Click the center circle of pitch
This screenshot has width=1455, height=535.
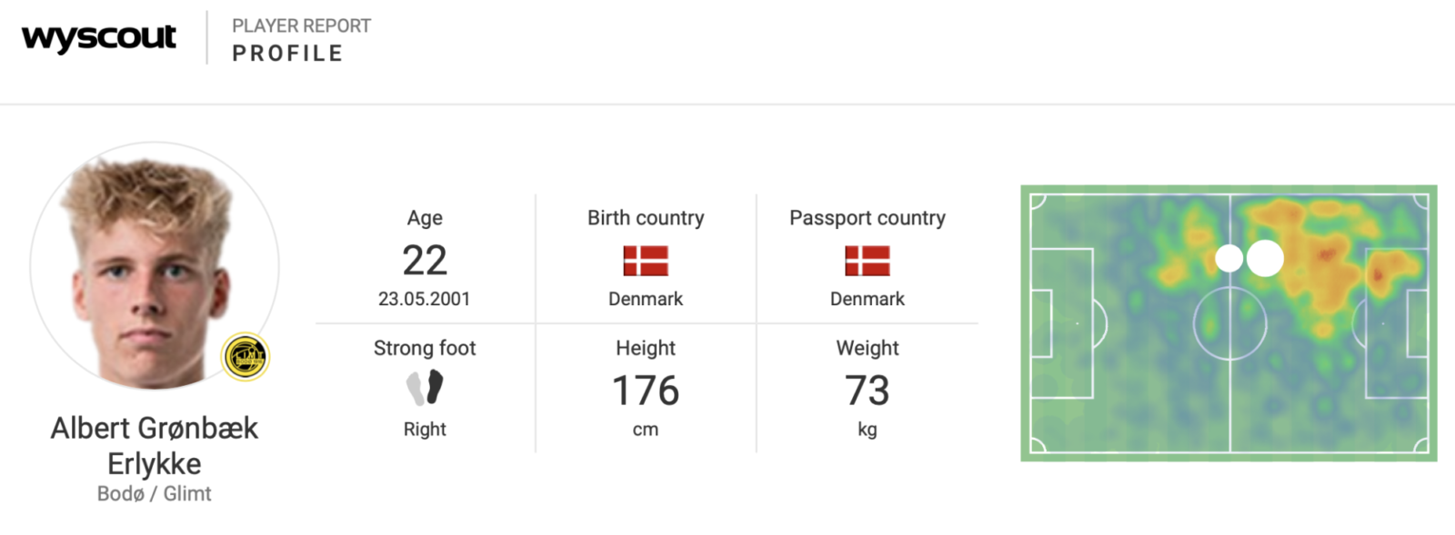1229,323
